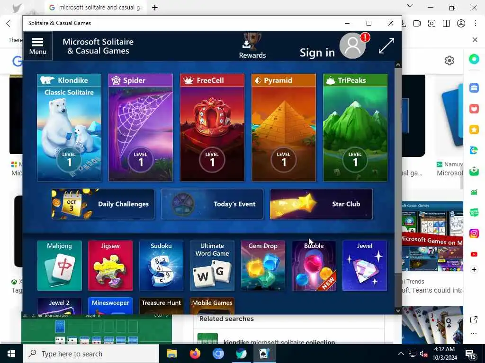The height and width of the screenshot is (363, 485).
Task: Launch Klondike Classic Solitaire
Action: tap(69, 127)
